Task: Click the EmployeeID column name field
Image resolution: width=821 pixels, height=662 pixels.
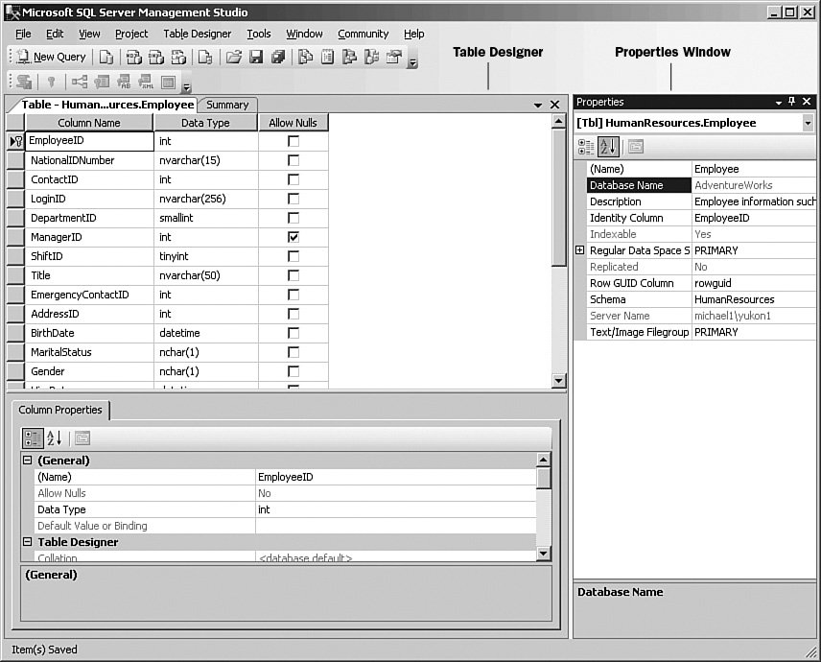Action: pos(89,141)
